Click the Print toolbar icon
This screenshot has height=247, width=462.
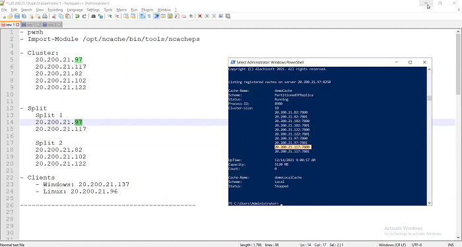(45, 17)
